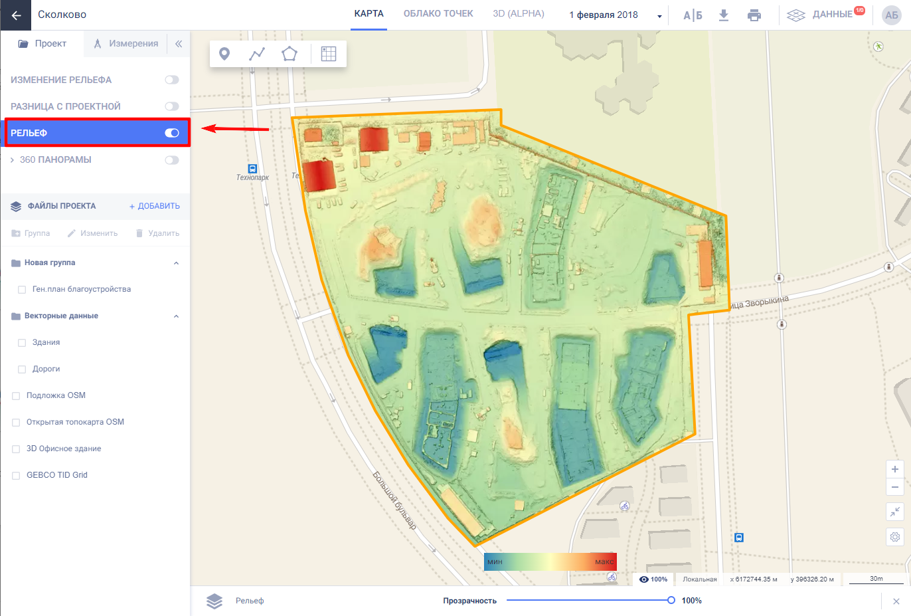911x616 pixels.
Task: Open the A|Б comparison mode
Action: click(x=693, y=15)
